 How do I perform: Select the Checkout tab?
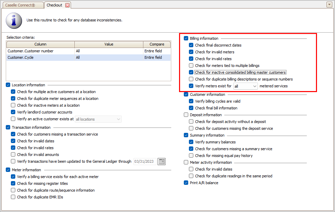(x=54, y=5)
